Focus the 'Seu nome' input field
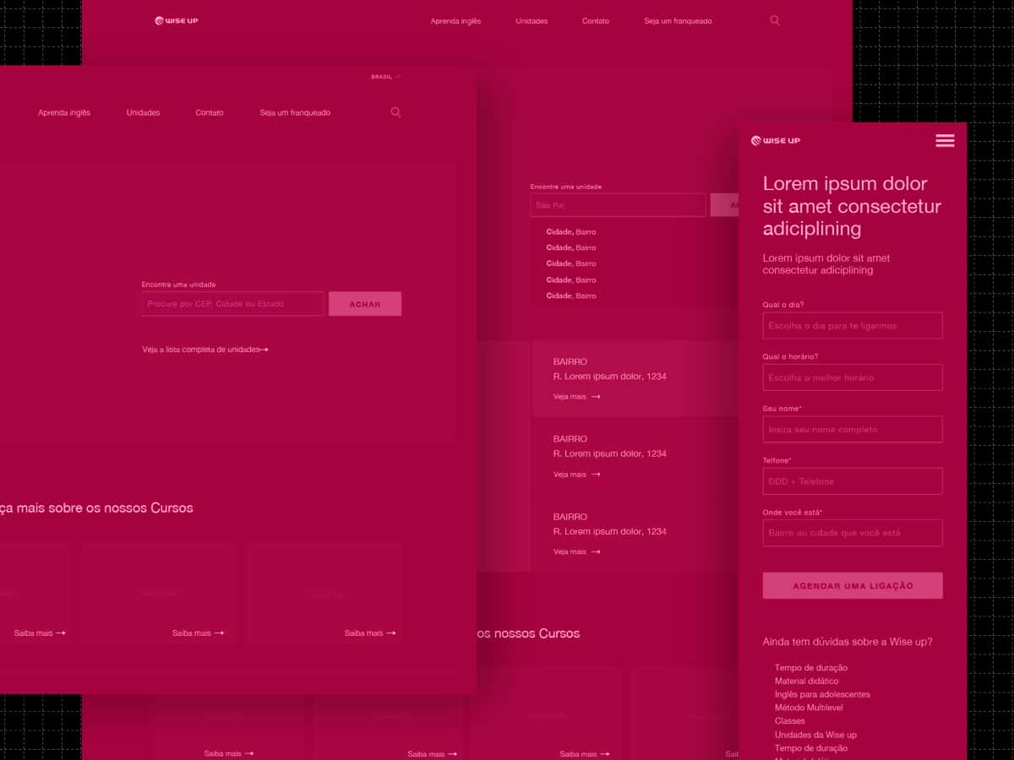The width and height of the screenshot is (1014, 760). point(852,430)
